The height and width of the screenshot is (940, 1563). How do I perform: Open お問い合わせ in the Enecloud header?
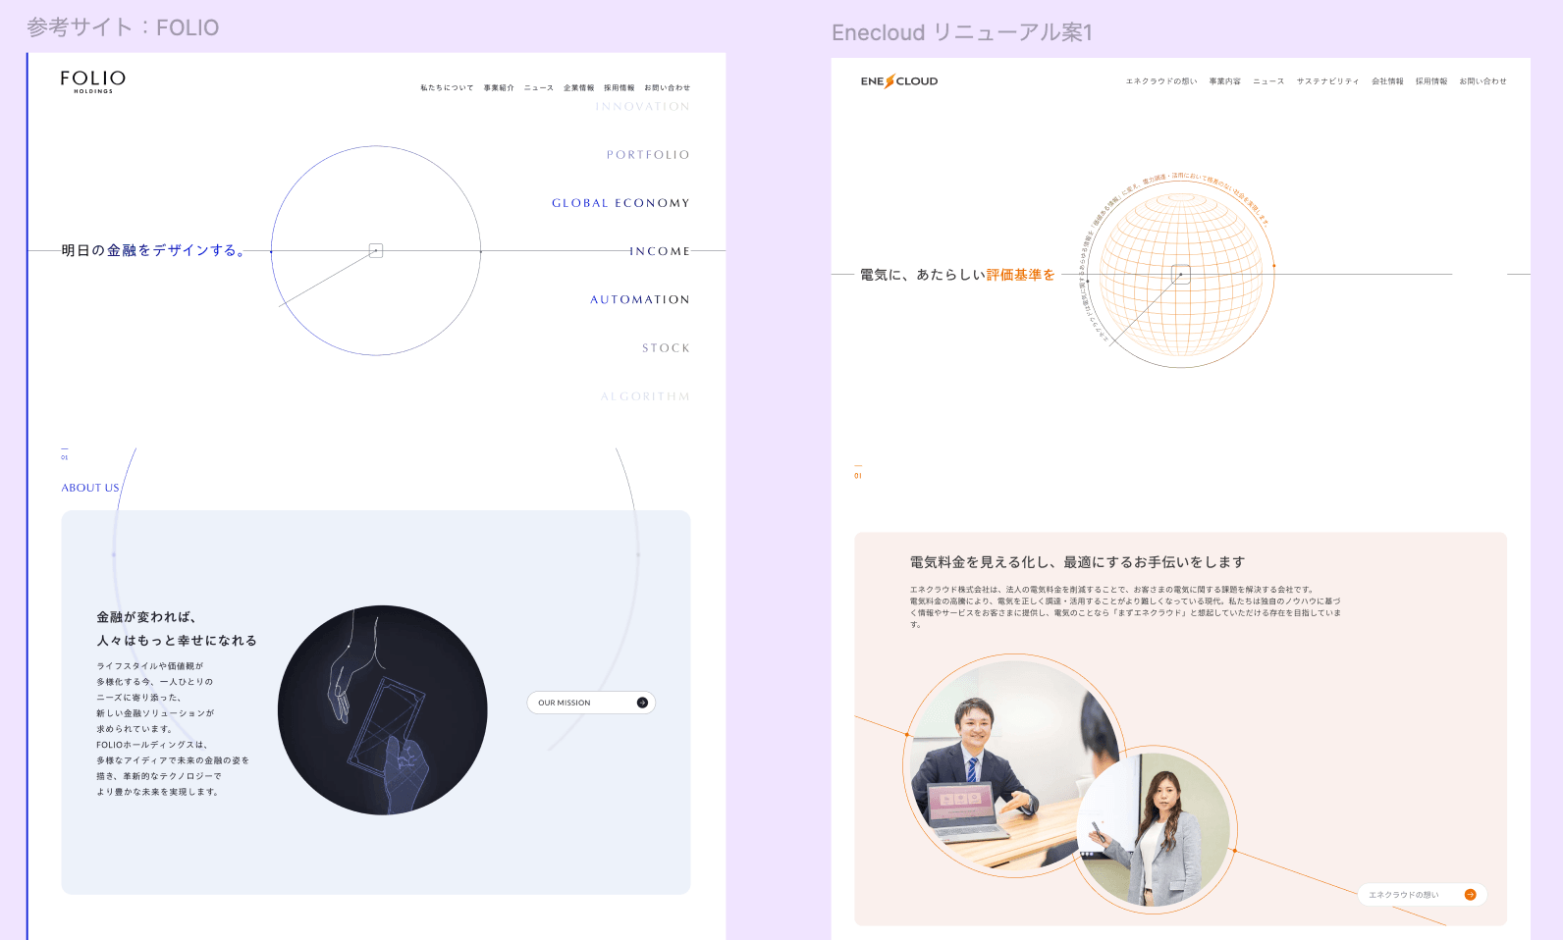pos(1482,81)
